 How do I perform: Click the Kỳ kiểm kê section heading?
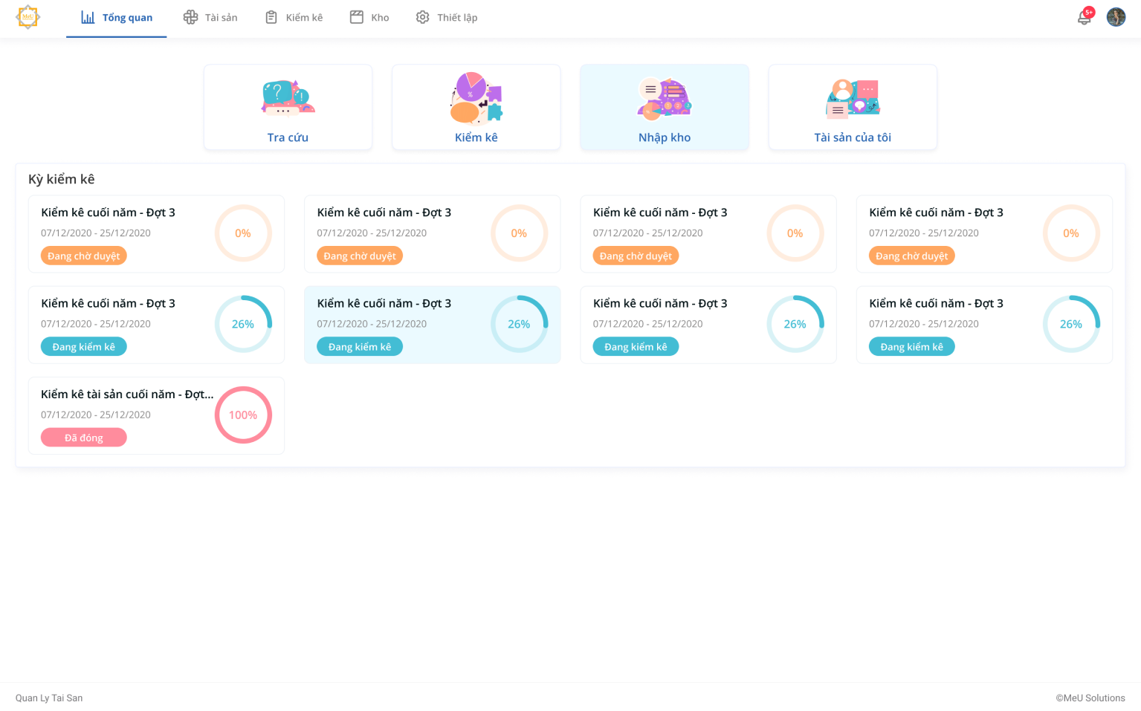[x=62, y=179]
